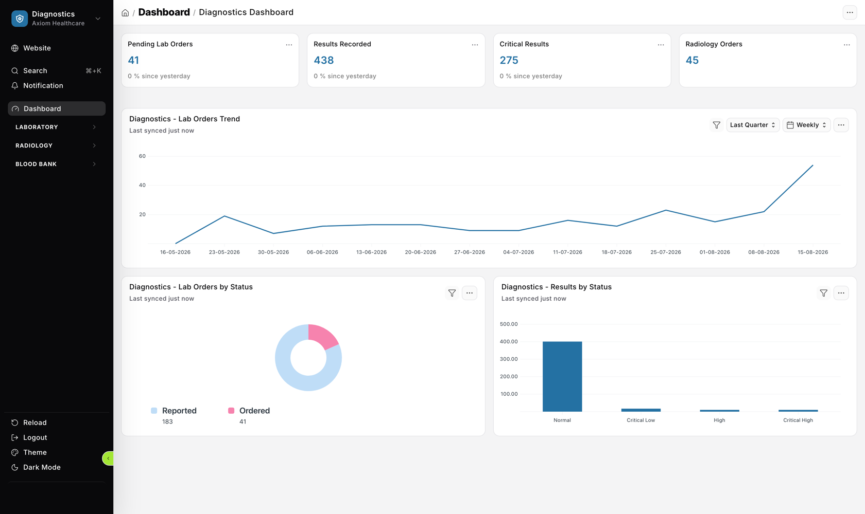Screen dimensions: 865x514
Task: Click the Lab Orders by Status filter icon
Action: [452, 293]
